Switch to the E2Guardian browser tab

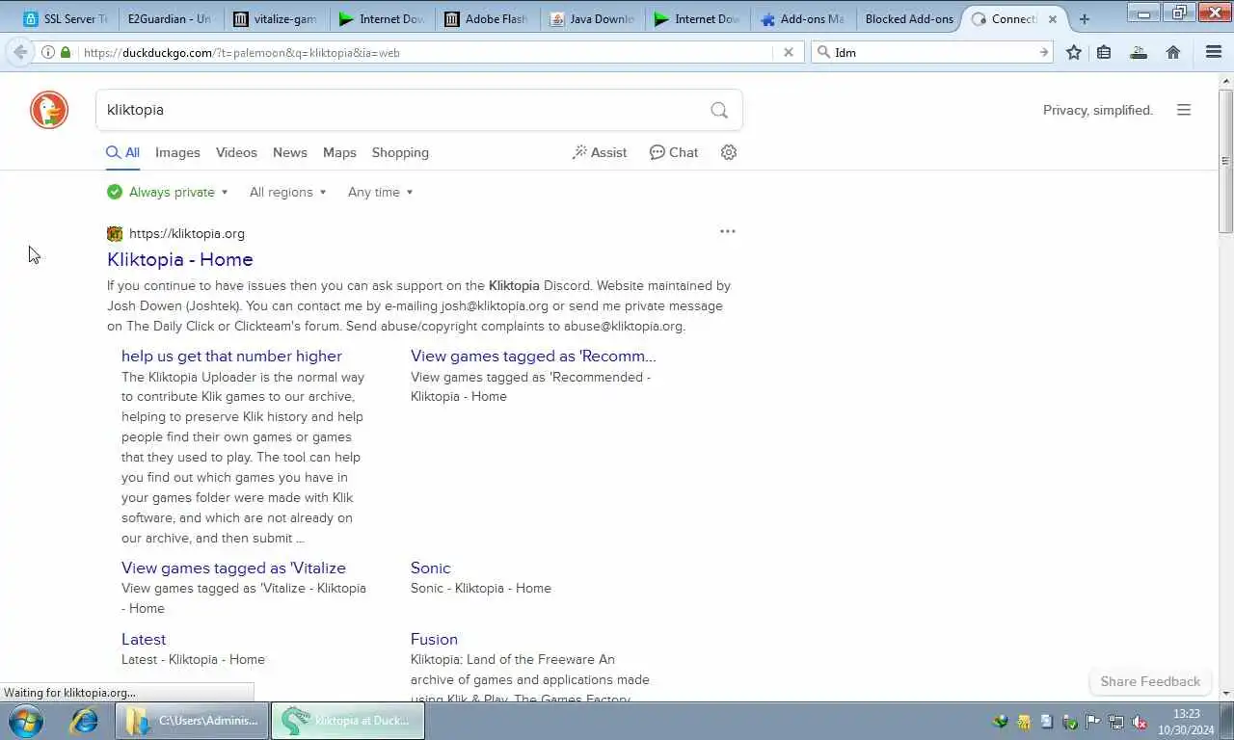(170, 18)
